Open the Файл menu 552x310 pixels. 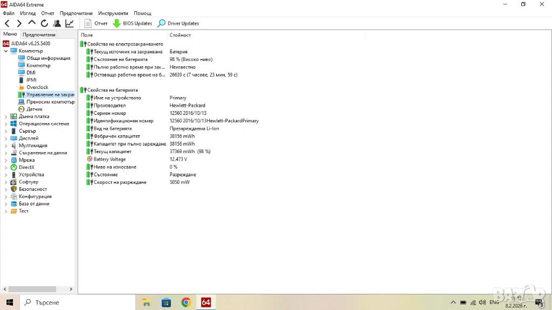[9, 13]
